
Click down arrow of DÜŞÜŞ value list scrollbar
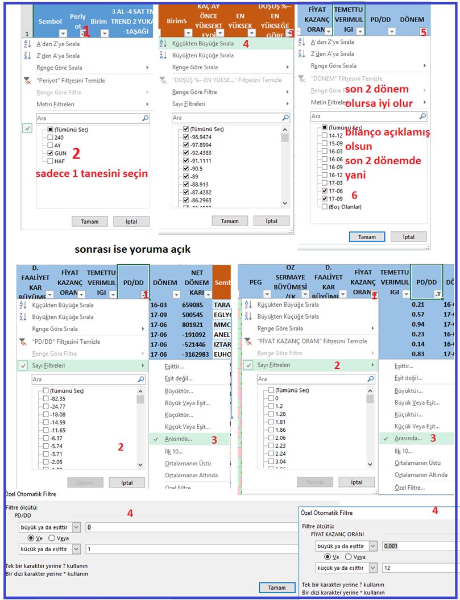(284, 203)
